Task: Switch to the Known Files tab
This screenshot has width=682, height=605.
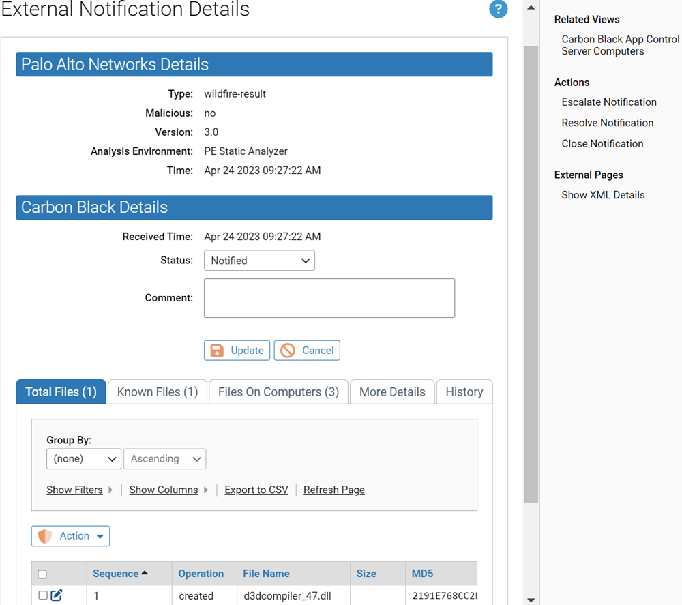Action: coord(157,392)
